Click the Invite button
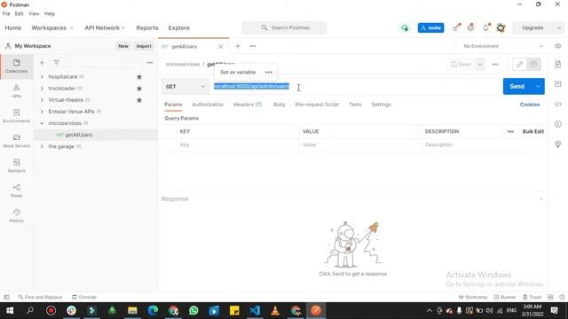Screen dimensions: 568x319 430,27
